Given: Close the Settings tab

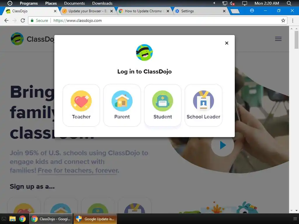Looking at the screenshot, I should click(x=224, y=11).
